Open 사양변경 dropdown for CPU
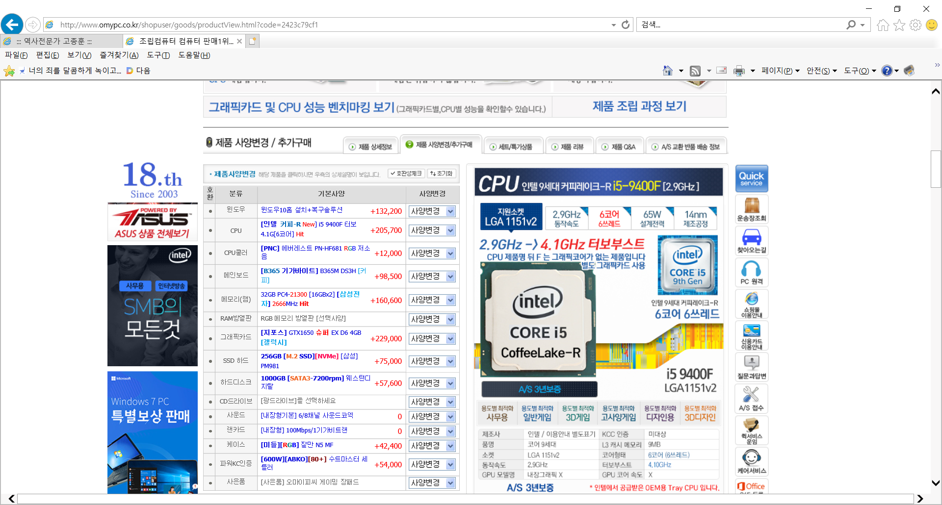 click(x=432, y=230)
